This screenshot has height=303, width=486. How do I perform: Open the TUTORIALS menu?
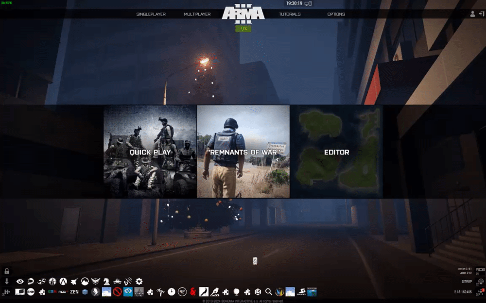tap(290, 14)
